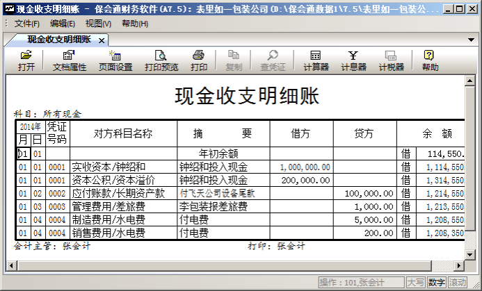Screen dimensions: 482x291
Task: Open the 编辑 menu
Action: (63, 24)
